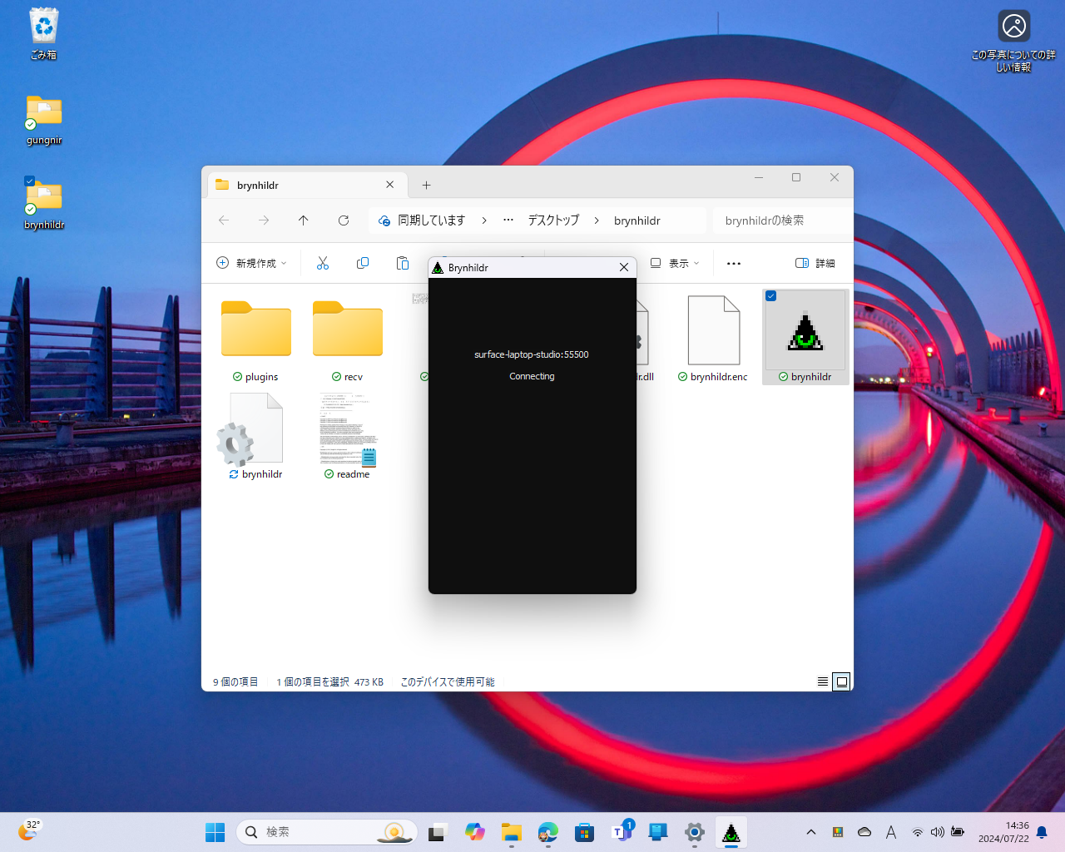Click the このデバイスで使用可能 status text

[447, 681]
